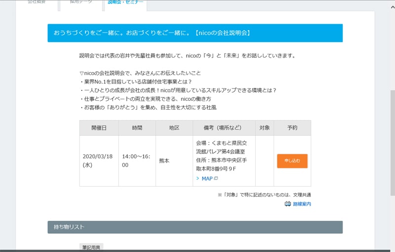Click the 時間 column header
This screenshot has width=395, height=252.
click(137, 128)
